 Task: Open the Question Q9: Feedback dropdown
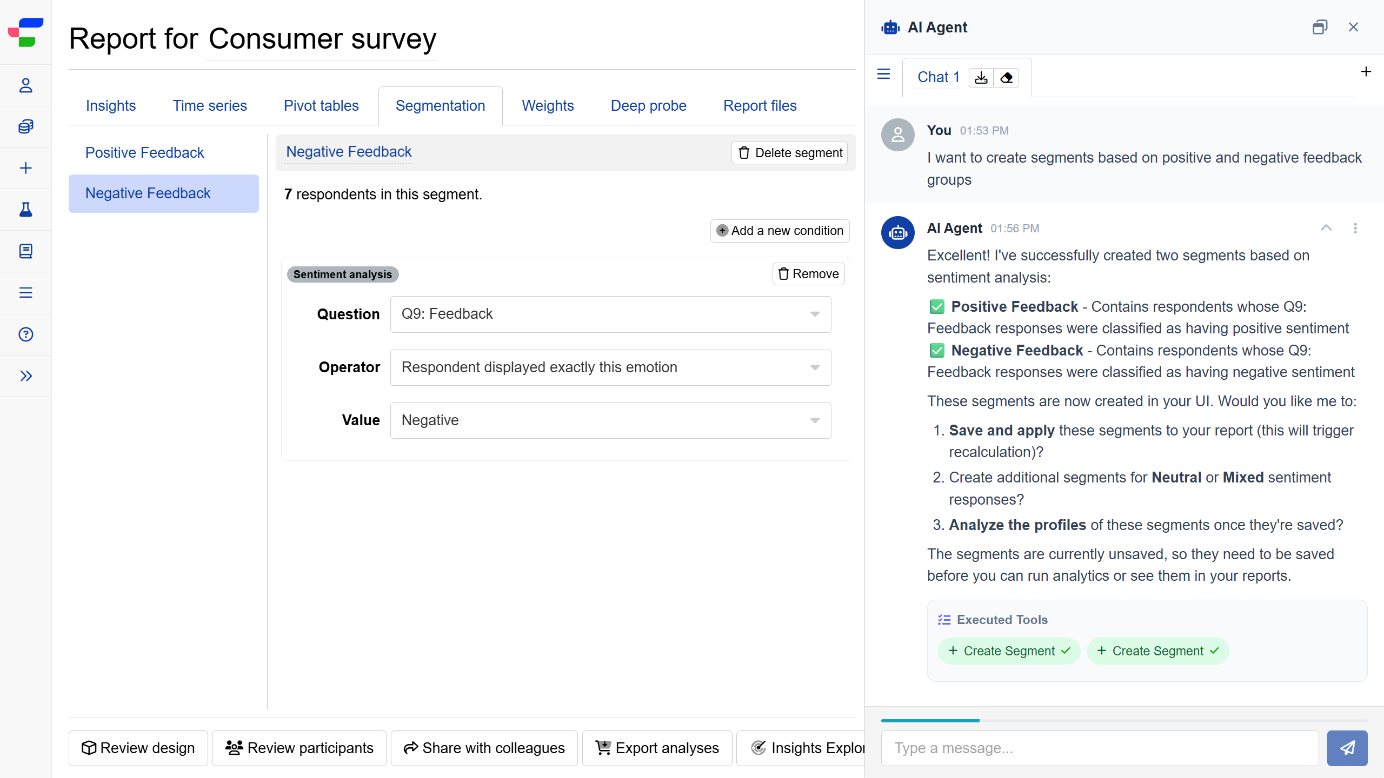click(610, 314)
